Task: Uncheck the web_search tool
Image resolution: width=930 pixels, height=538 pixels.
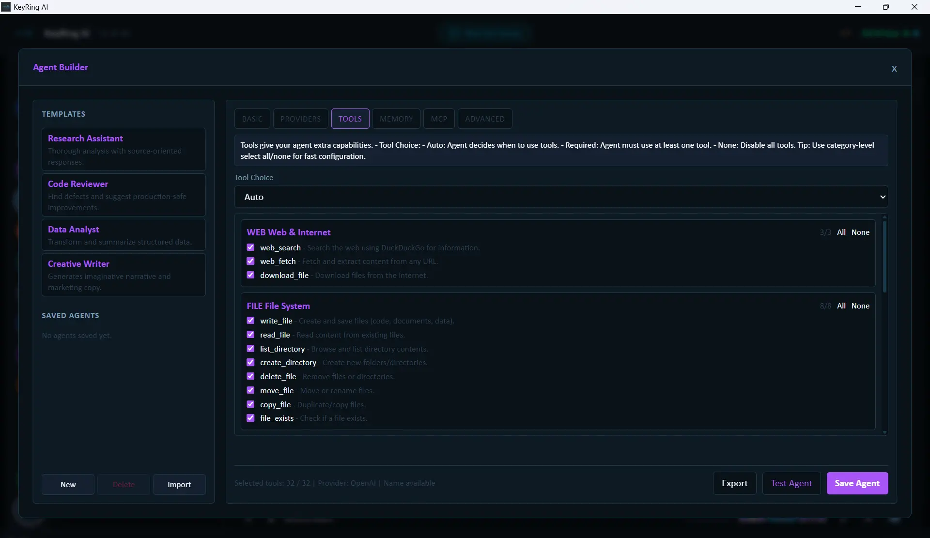Action: tap(250, 247)
